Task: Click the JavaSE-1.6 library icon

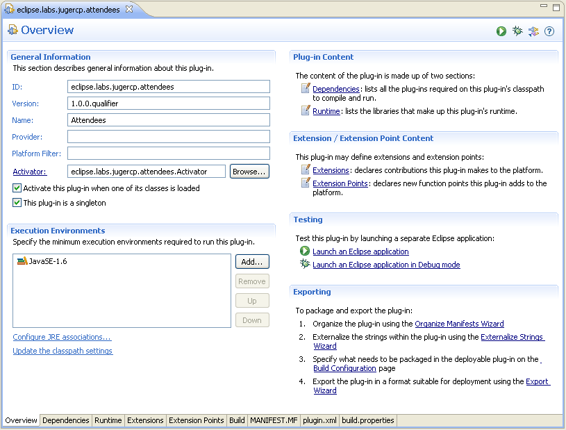Action: point(22,261)
